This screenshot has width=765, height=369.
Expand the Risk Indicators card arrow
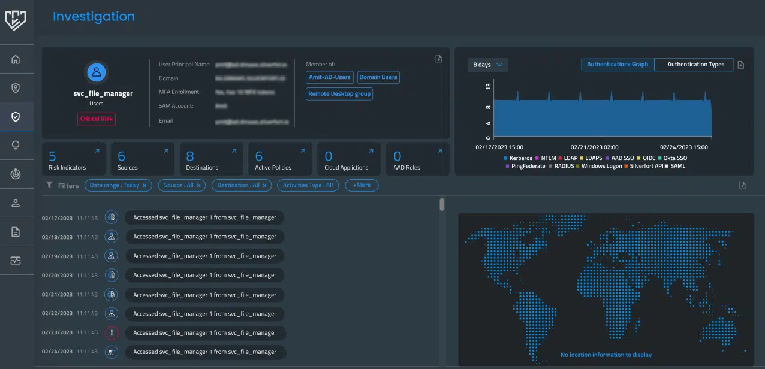97,152
